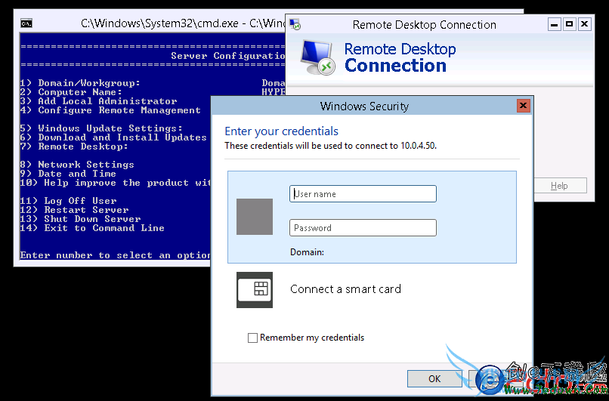609x401 pixels.
Task: Minimize the Remote Desktop Connection window
Action: pos(555,24)
